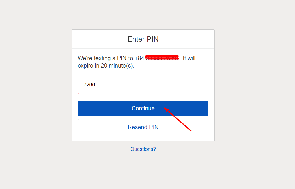Select the Resend PIN button
The image size is (295, 189).
click(x=143, y=127)
